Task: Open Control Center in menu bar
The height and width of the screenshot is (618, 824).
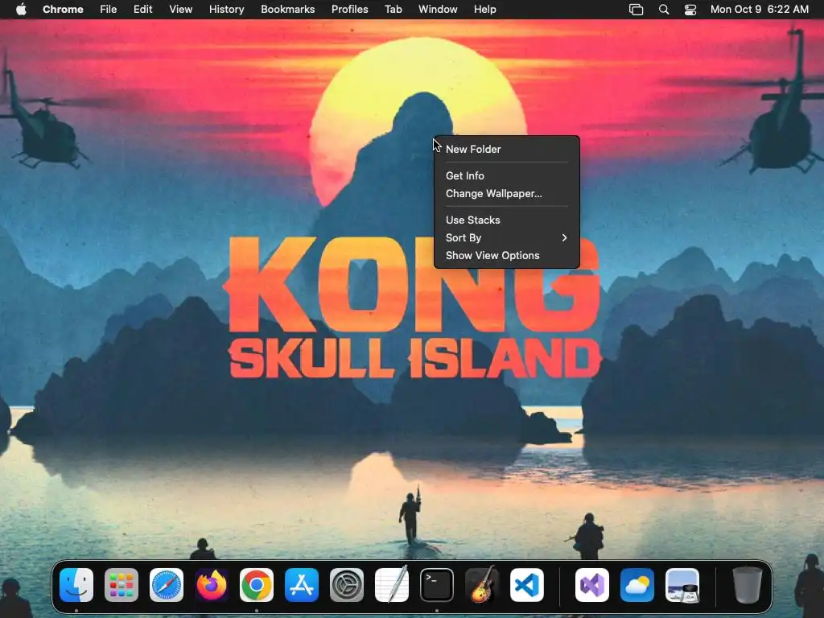Action: point(690,9)
